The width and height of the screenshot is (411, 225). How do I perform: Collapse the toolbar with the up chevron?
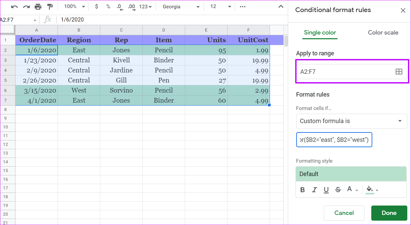pyautogui.click(x=281, y=7)
